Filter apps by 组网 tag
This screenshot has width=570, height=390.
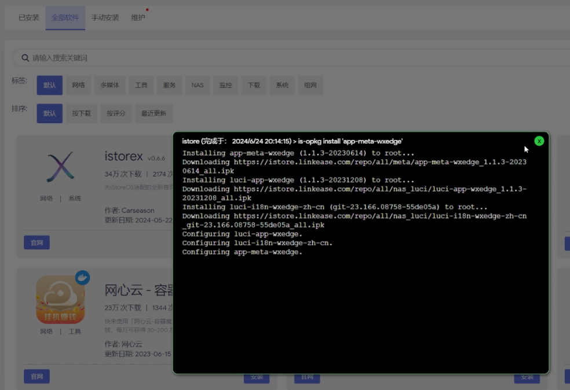pos(310,85)
